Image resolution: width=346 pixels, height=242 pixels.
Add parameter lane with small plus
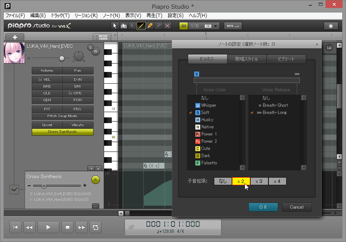coord(91,169)
